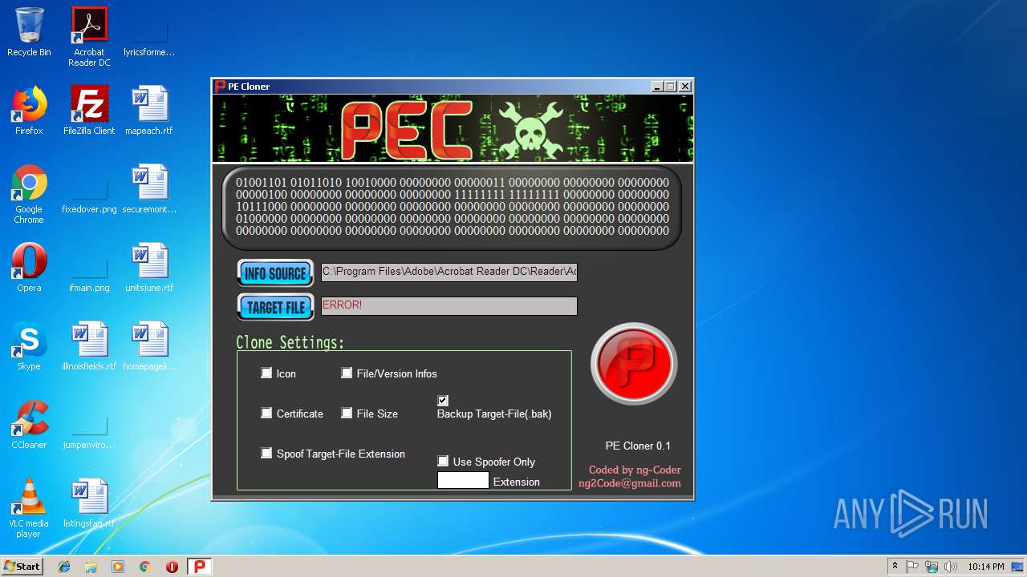Tick the Certificate checkbox
1027x577 pixels.
tap(266, 413)
